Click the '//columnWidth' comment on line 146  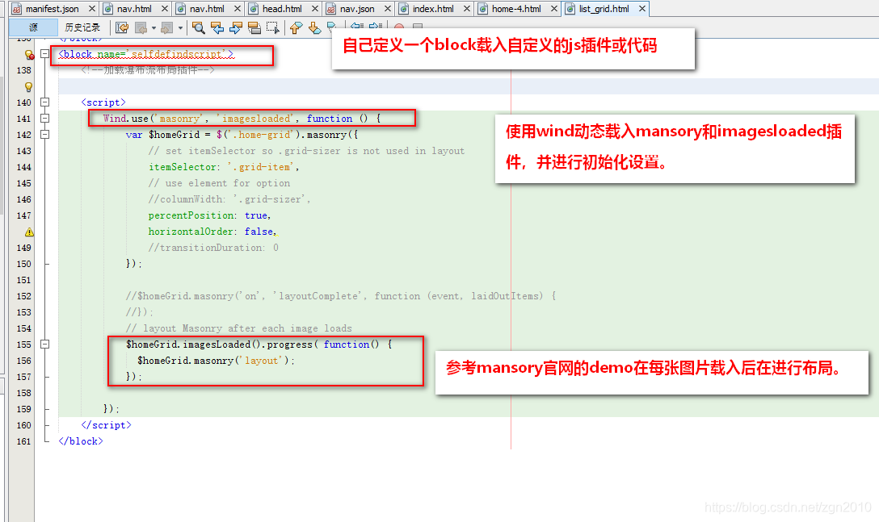tap(229, 199)
